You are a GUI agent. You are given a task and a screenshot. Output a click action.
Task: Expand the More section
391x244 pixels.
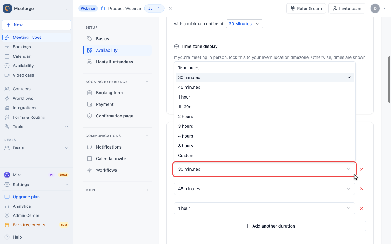pos(147,190)
